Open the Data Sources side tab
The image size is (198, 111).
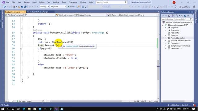pyautogui.click(x=2, y=15)
